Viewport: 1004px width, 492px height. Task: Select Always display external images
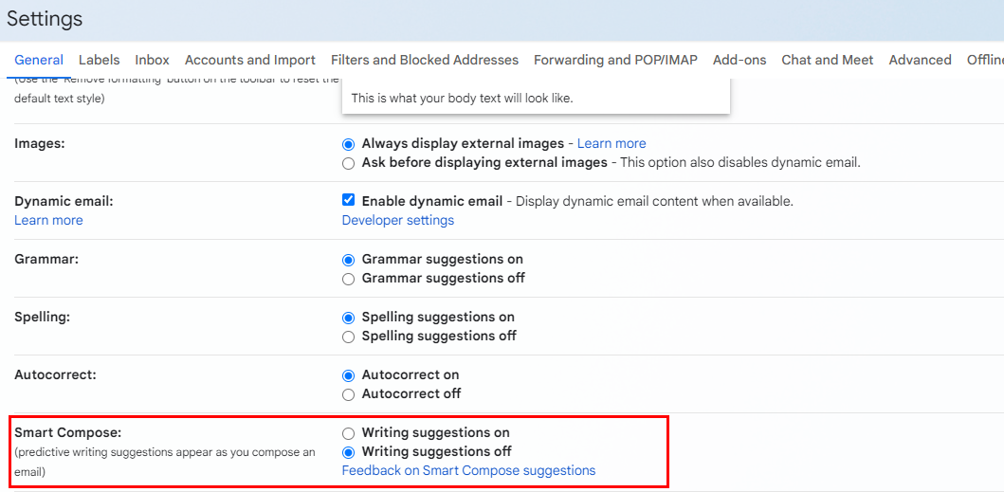(x=349, y=144)
